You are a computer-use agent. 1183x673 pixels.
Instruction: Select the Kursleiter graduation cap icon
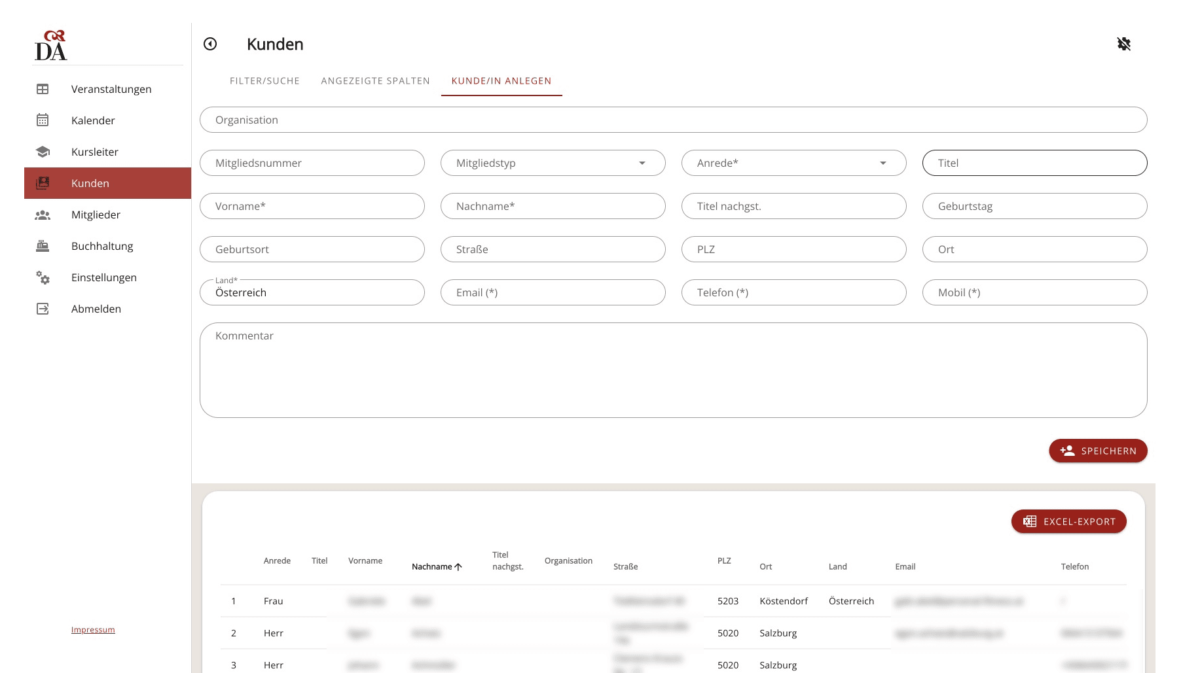tap(43, 152)
